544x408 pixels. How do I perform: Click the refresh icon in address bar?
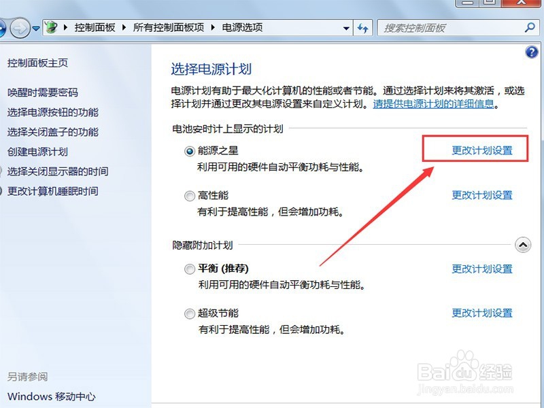(363, 28)
